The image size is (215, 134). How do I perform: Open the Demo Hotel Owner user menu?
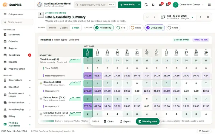[188, 5]
